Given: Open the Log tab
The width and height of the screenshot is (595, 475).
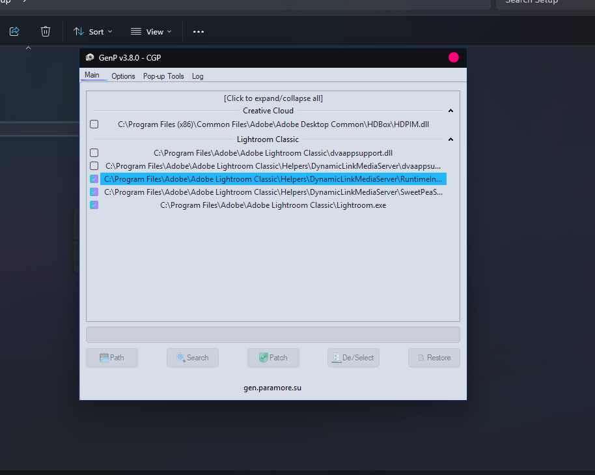Looking at the screenshot, I should 197,76.
